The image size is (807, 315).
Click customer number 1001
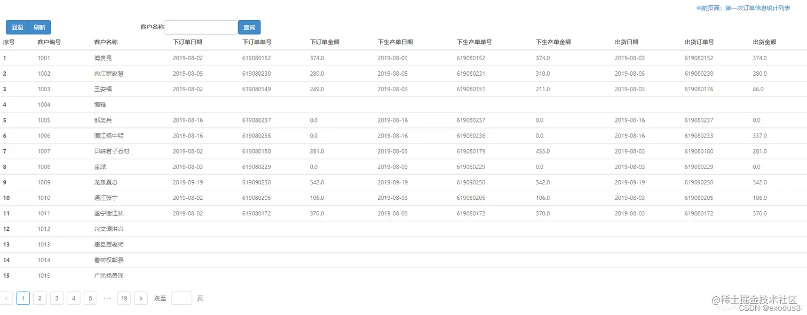tap(44, 58)
